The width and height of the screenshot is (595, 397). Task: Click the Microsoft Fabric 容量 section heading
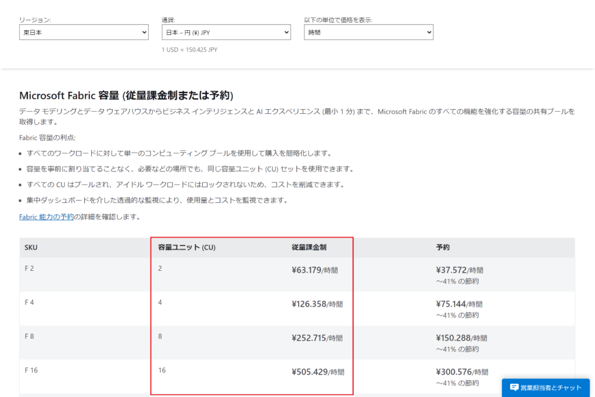coord(126,95)
